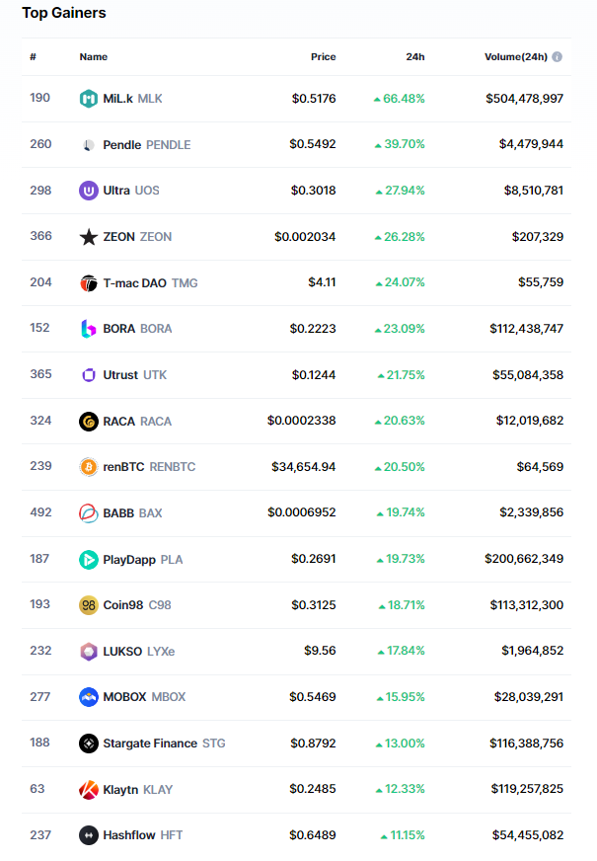Click the Coin98 gold logo icon
The image size is (597, 861).
coord(89,605)
